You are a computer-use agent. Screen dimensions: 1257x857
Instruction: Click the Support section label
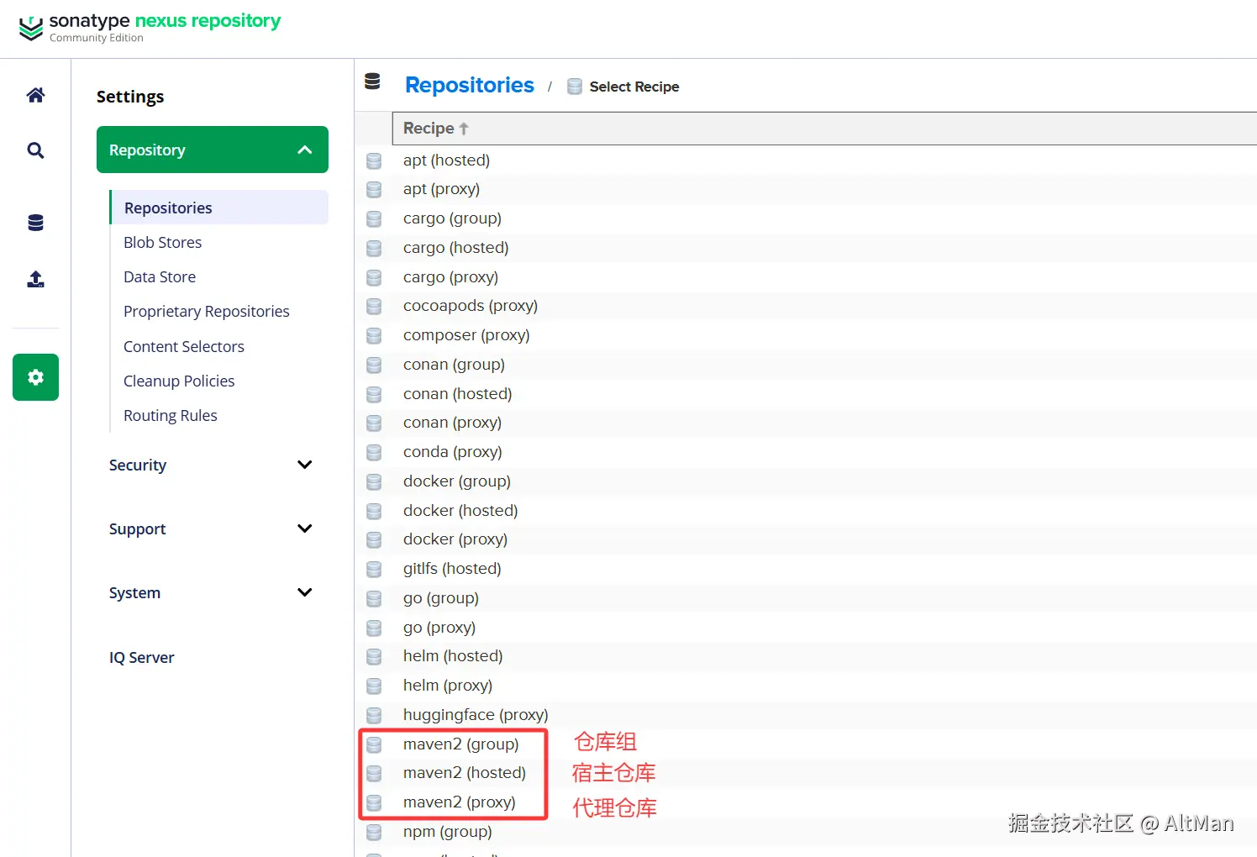click(x=138, y=528)
